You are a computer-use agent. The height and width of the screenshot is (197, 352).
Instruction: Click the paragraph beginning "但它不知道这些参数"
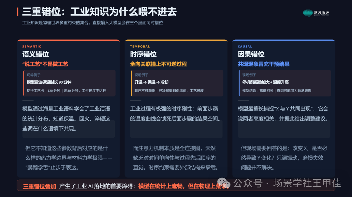point(68,158)
